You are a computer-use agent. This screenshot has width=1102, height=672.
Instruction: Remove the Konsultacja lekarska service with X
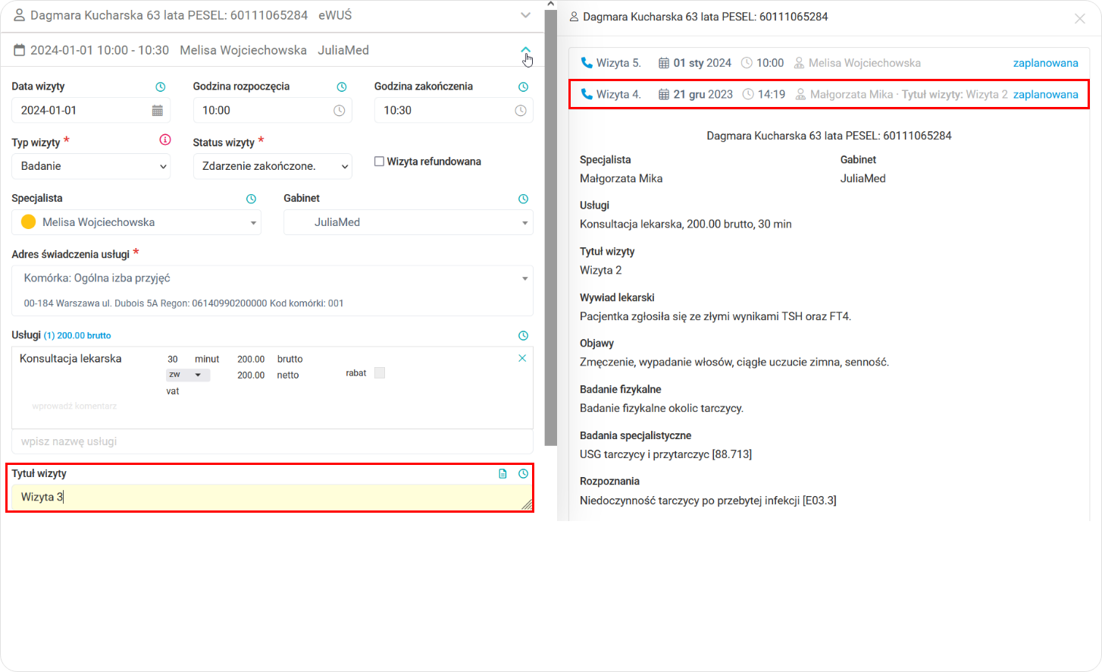click(x=522, y=358)
